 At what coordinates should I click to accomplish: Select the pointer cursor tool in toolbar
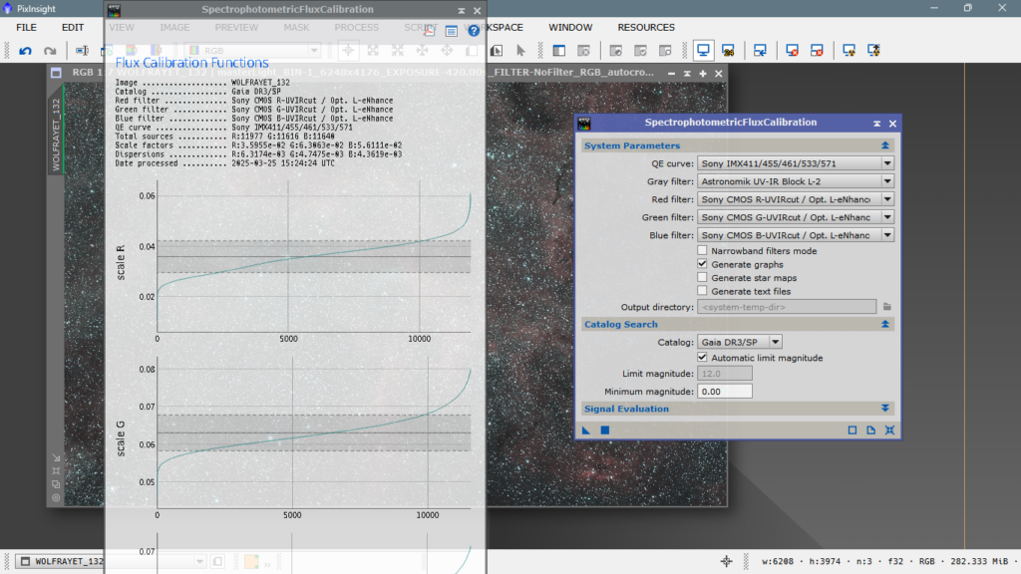[x=520, y=51]
